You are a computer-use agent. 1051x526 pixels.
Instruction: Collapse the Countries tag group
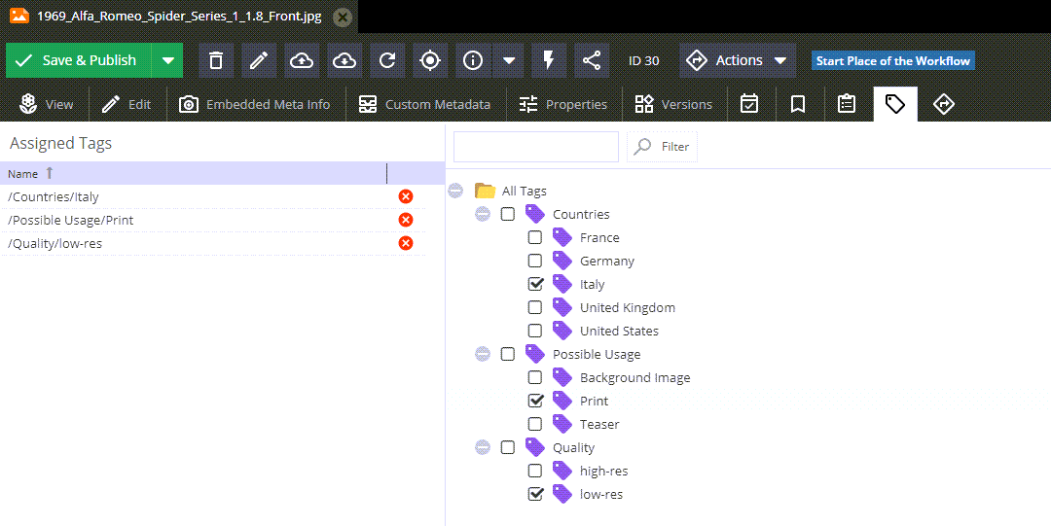tap(483, 215)
